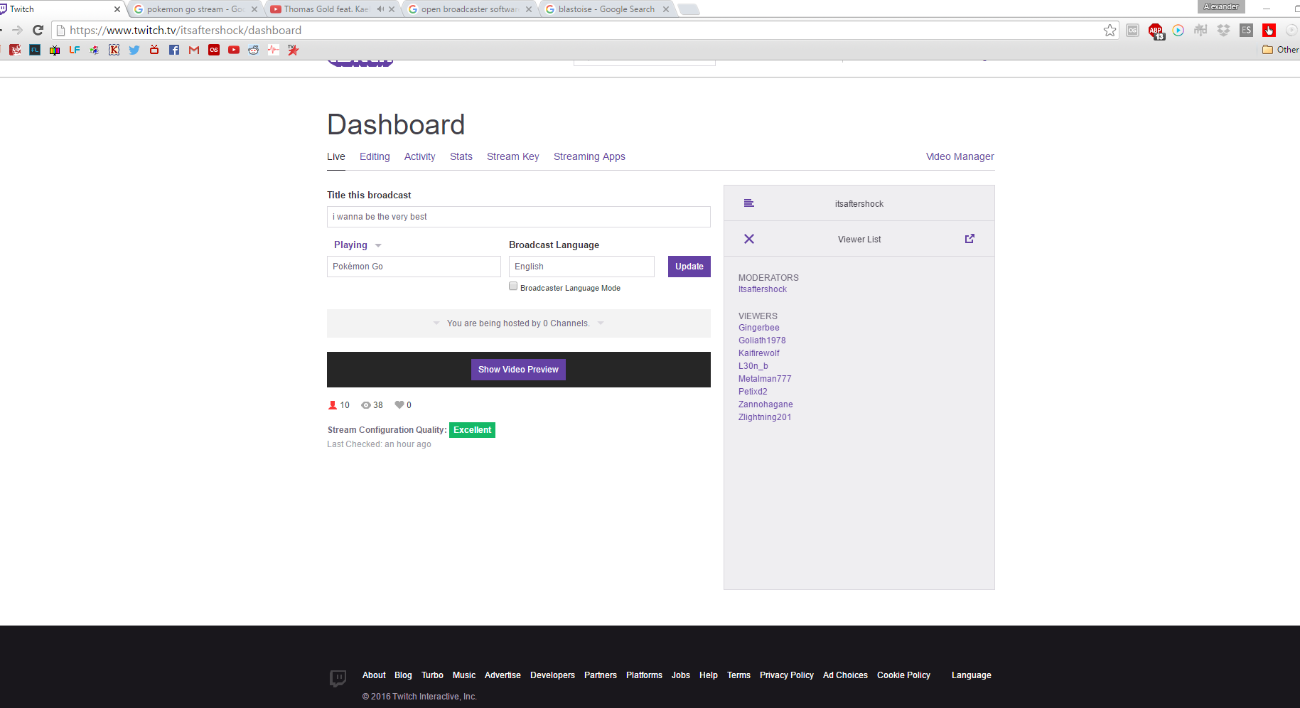The width and height of the screenshot is (1300, 708).
Task: Click the Twitch logo in the footer
Action: tap(338, 677)
